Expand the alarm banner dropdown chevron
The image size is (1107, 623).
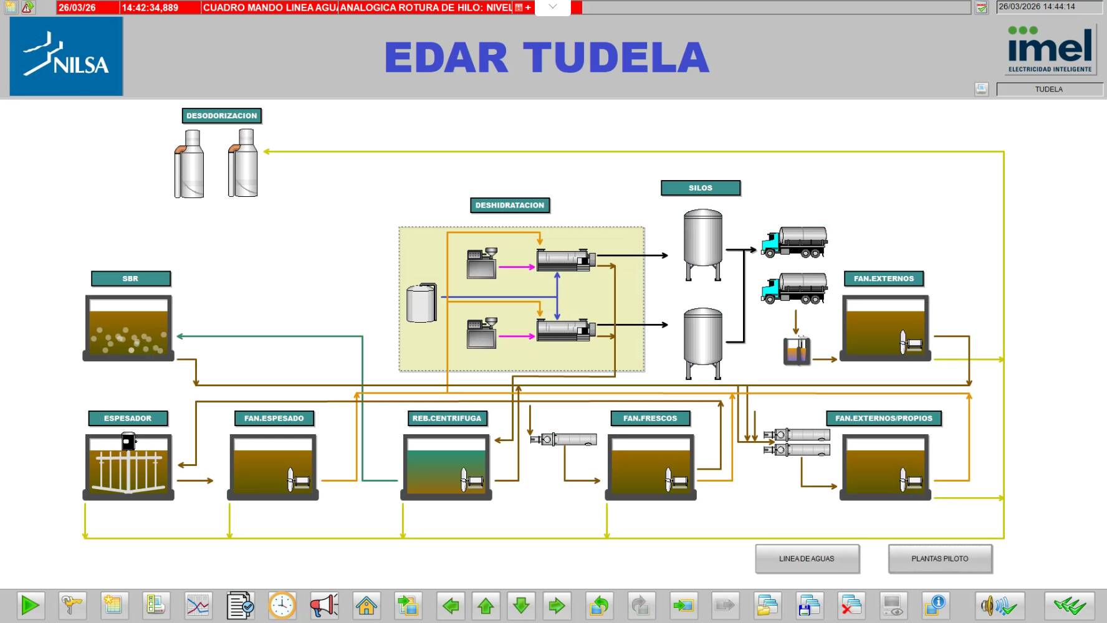tap(552, 7)
